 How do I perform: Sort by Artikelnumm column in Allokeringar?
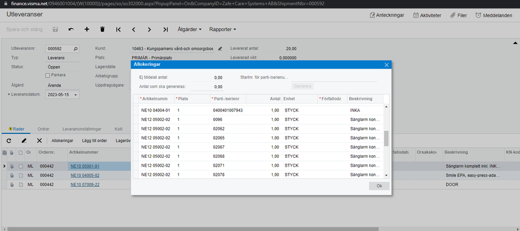coord(156,99)
